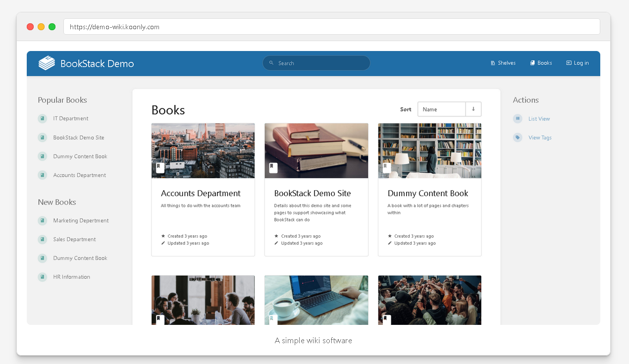This screenshot has width=629, height=364.
Task: Click 'Created 3 years ago' on Accounts Department card
Action: pos(187,236)
